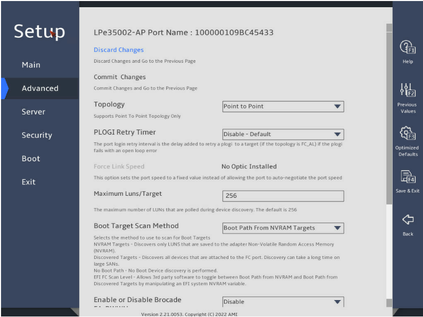Click the scrollbar up arrow button
The height and width of the screenshot is (317, 423).
point(389,28)
